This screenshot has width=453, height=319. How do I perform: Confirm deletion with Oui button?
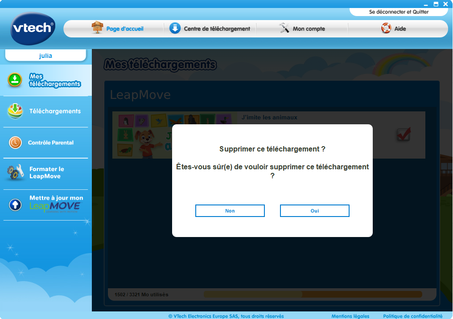(x=315, y=211)
